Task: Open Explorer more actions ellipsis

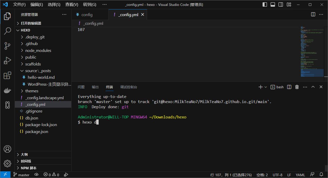Action: click(x=64, y=15)
